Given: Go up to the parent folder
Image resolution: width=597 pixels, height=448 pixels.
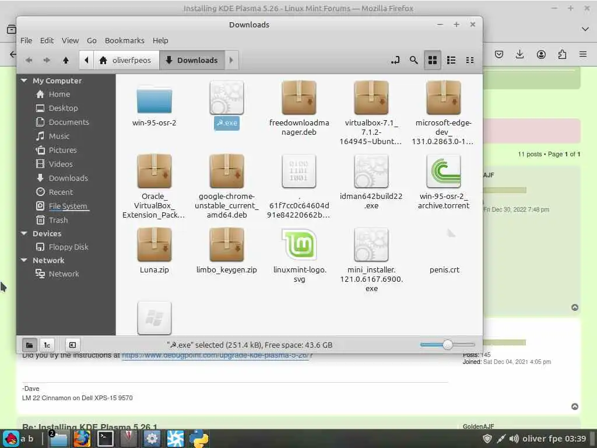Looking at the screenshot, I should click(65, 60).
